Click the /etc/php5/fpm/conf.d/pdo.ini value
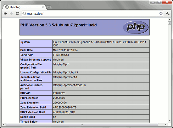The image size is (173, 128). [69, 85]
